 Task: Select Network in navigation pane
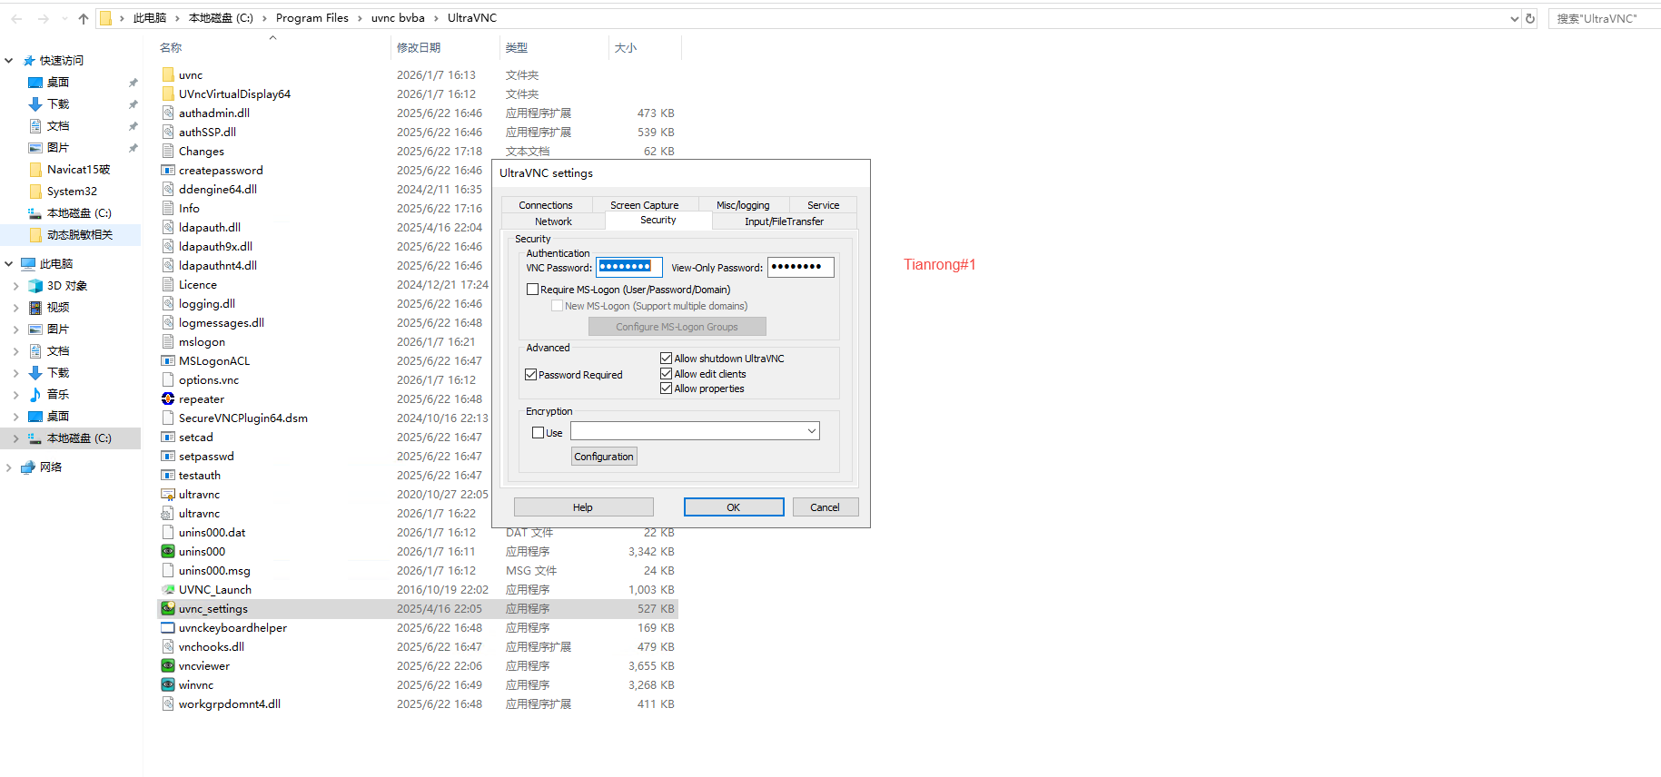tap(51, 467)
